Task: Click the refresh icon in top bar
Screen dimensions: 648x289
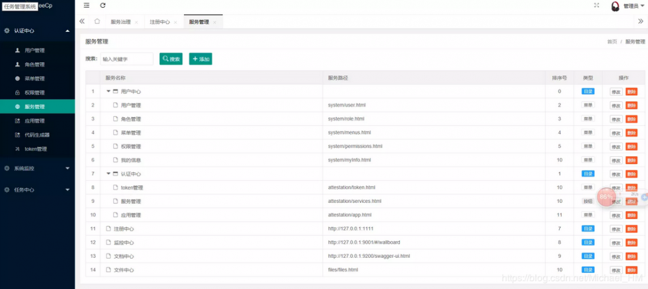Action: click(103, 5)
